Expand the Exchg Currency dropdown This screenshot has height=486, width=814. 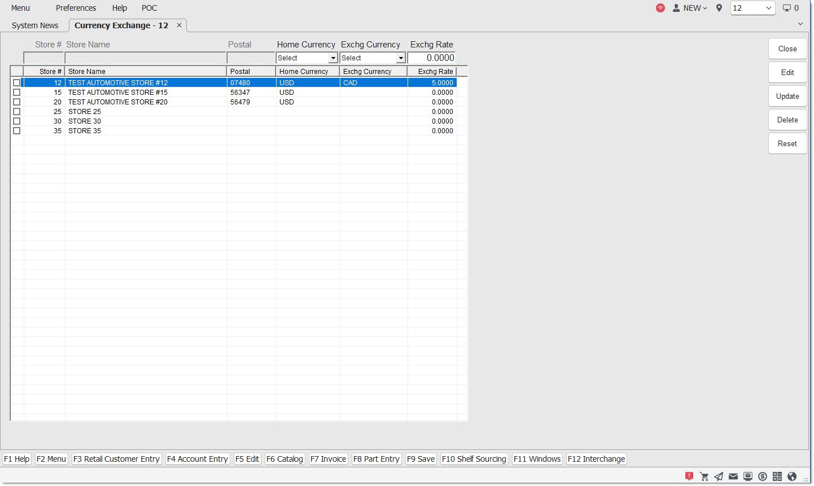(x=373, y=58)
